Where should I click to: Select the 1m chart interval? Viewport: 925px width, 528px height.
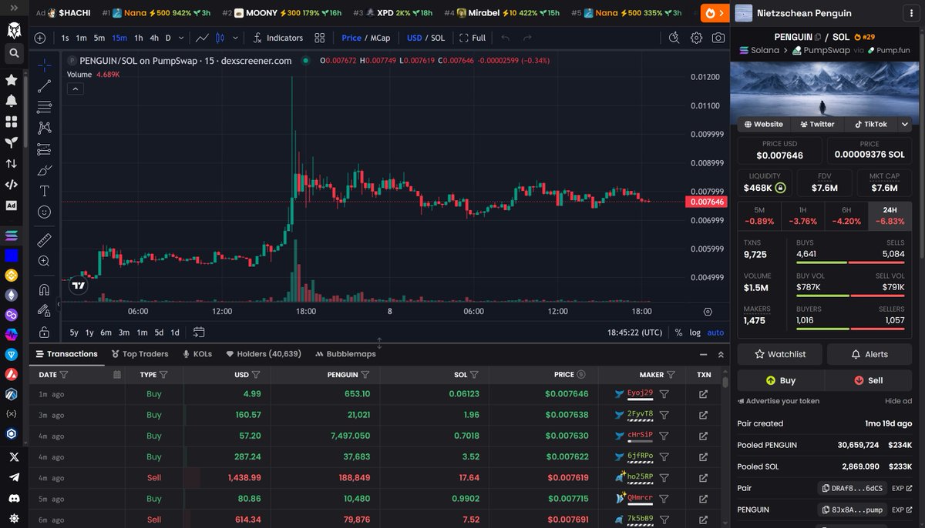[x=82, y=38]
